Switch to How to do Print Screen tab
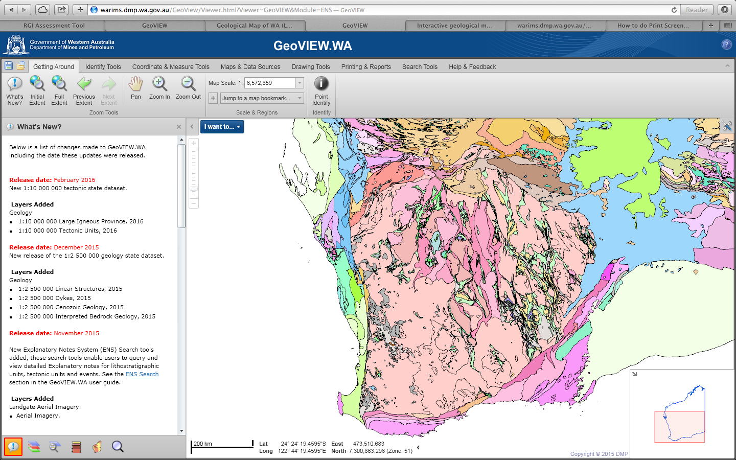736x460 pixels. click(x=653, y=25)
